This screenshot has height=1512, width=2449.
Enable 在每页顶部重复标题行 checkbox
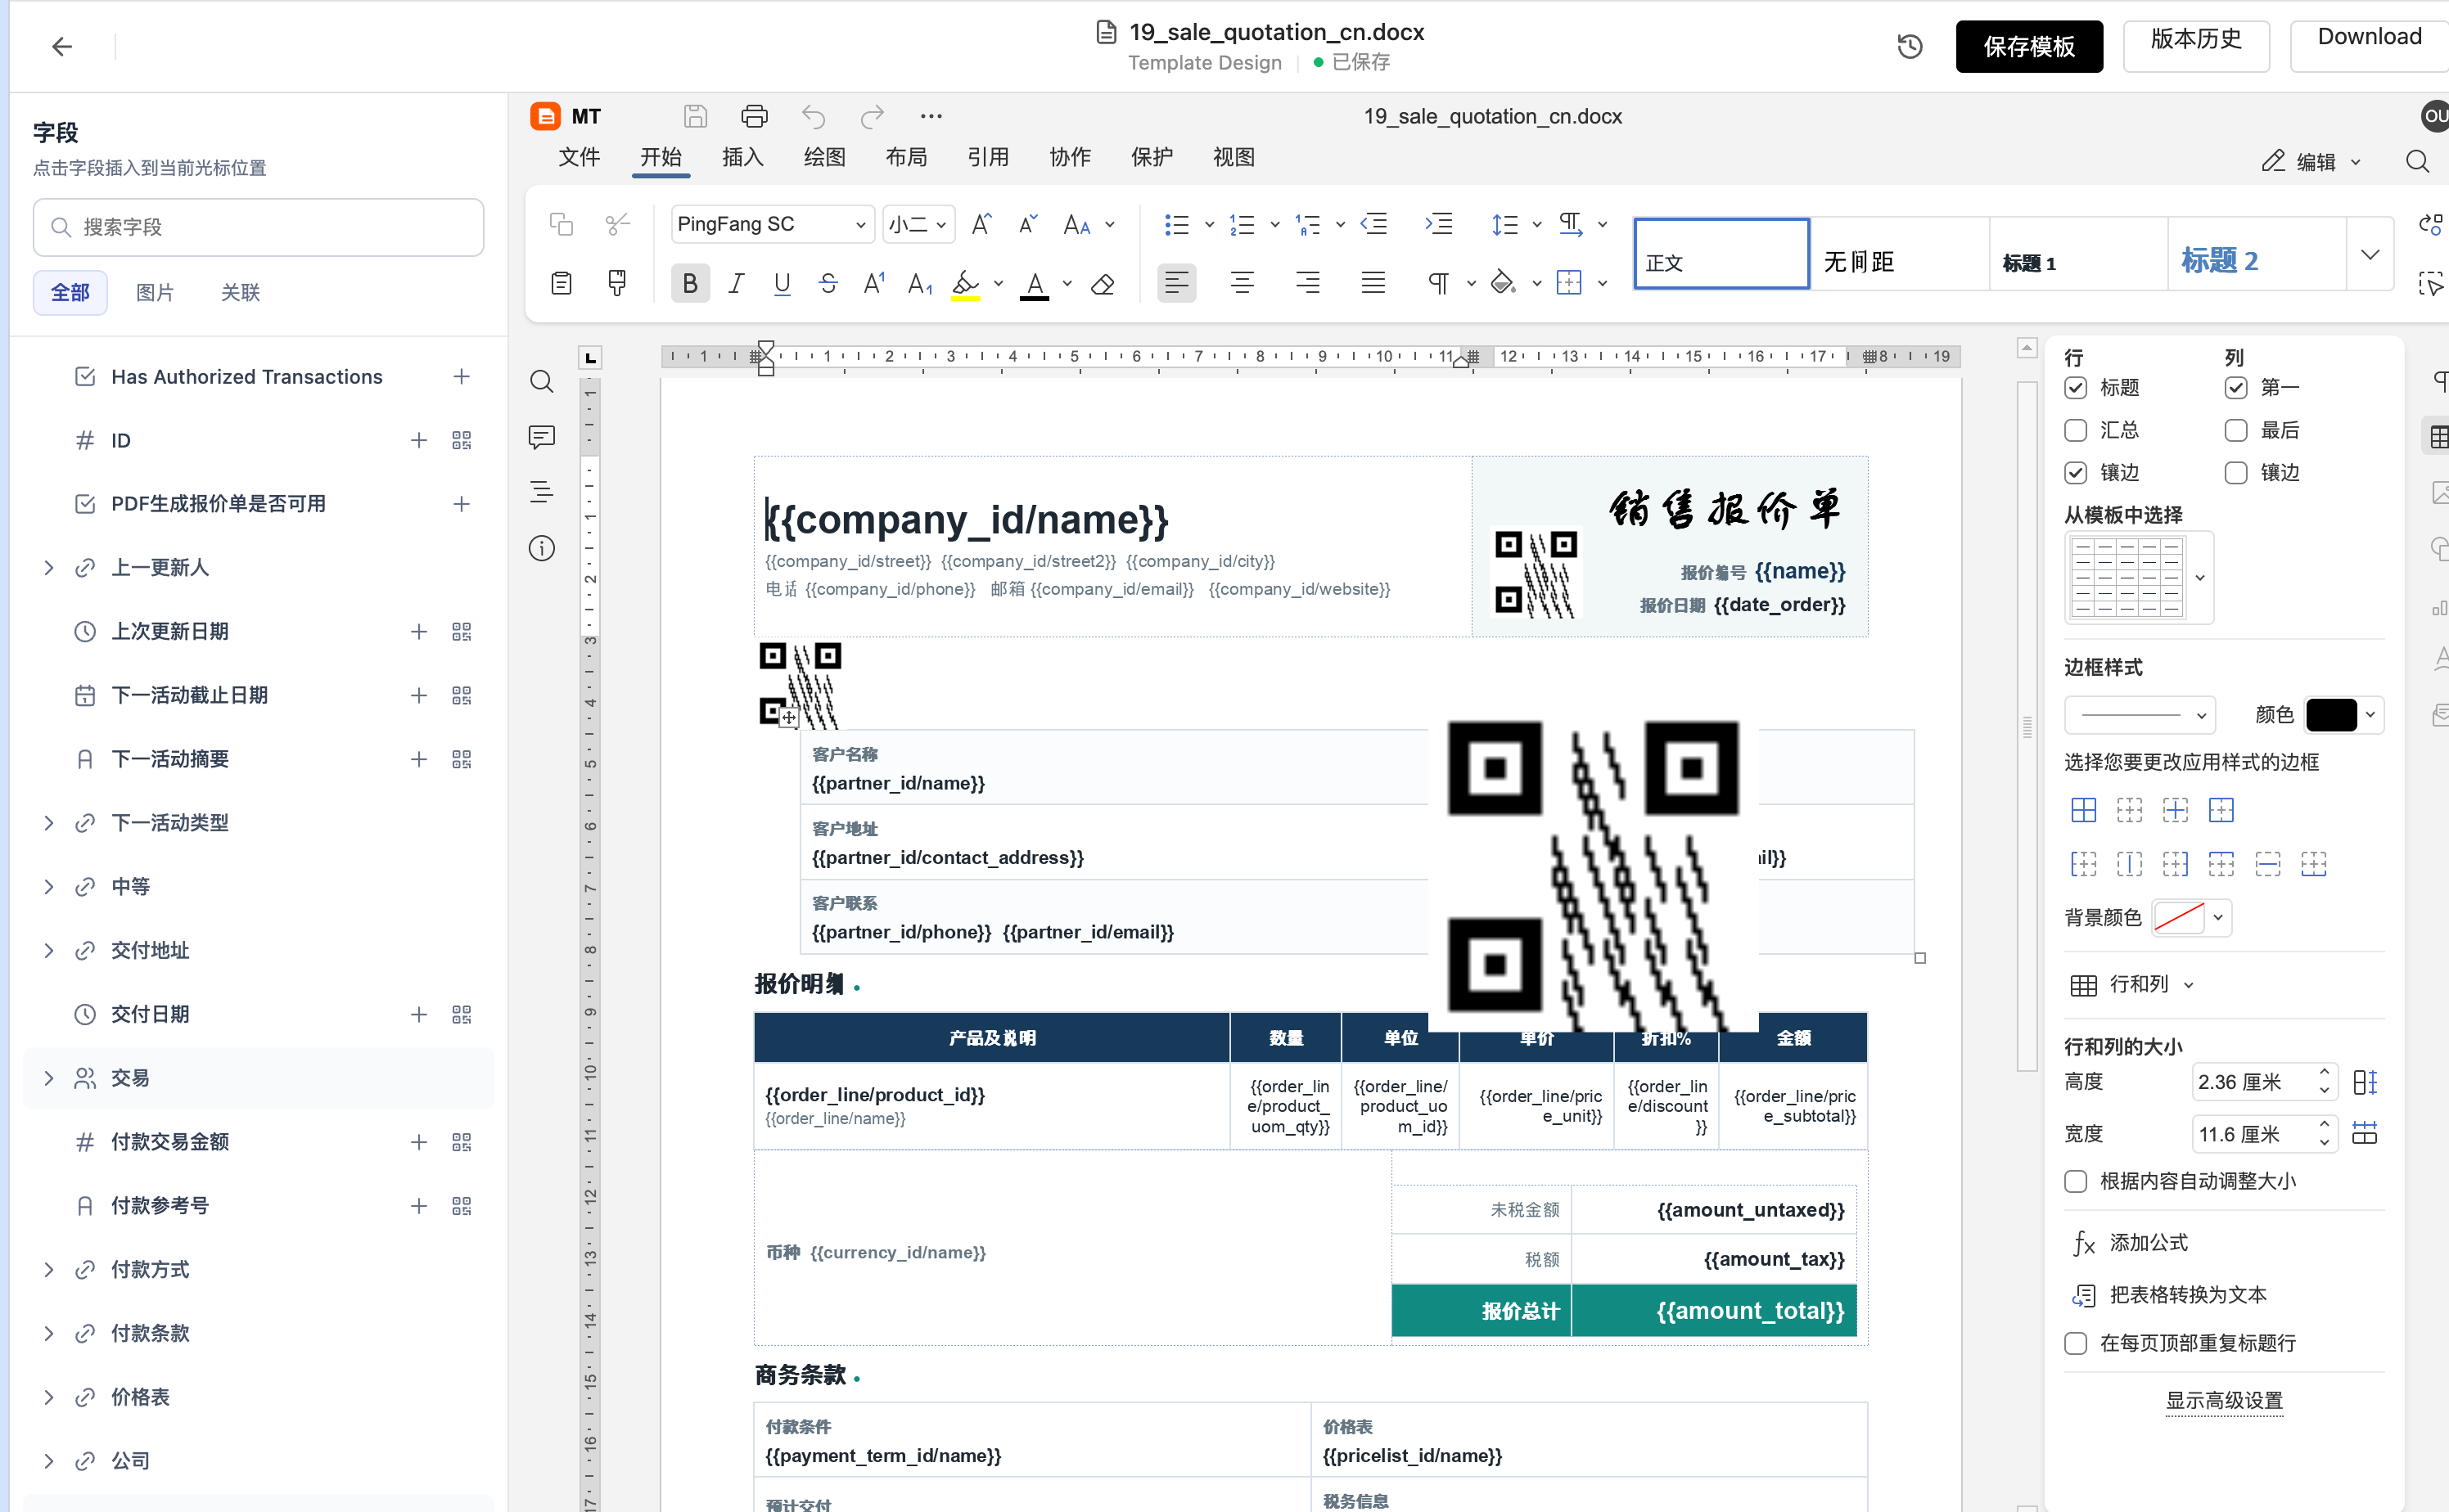2076,1343
